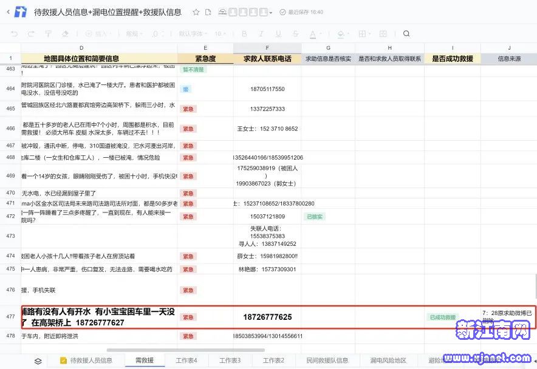Select column D header
The width and height of the screenshot is (537, 369).
(99, 48)
